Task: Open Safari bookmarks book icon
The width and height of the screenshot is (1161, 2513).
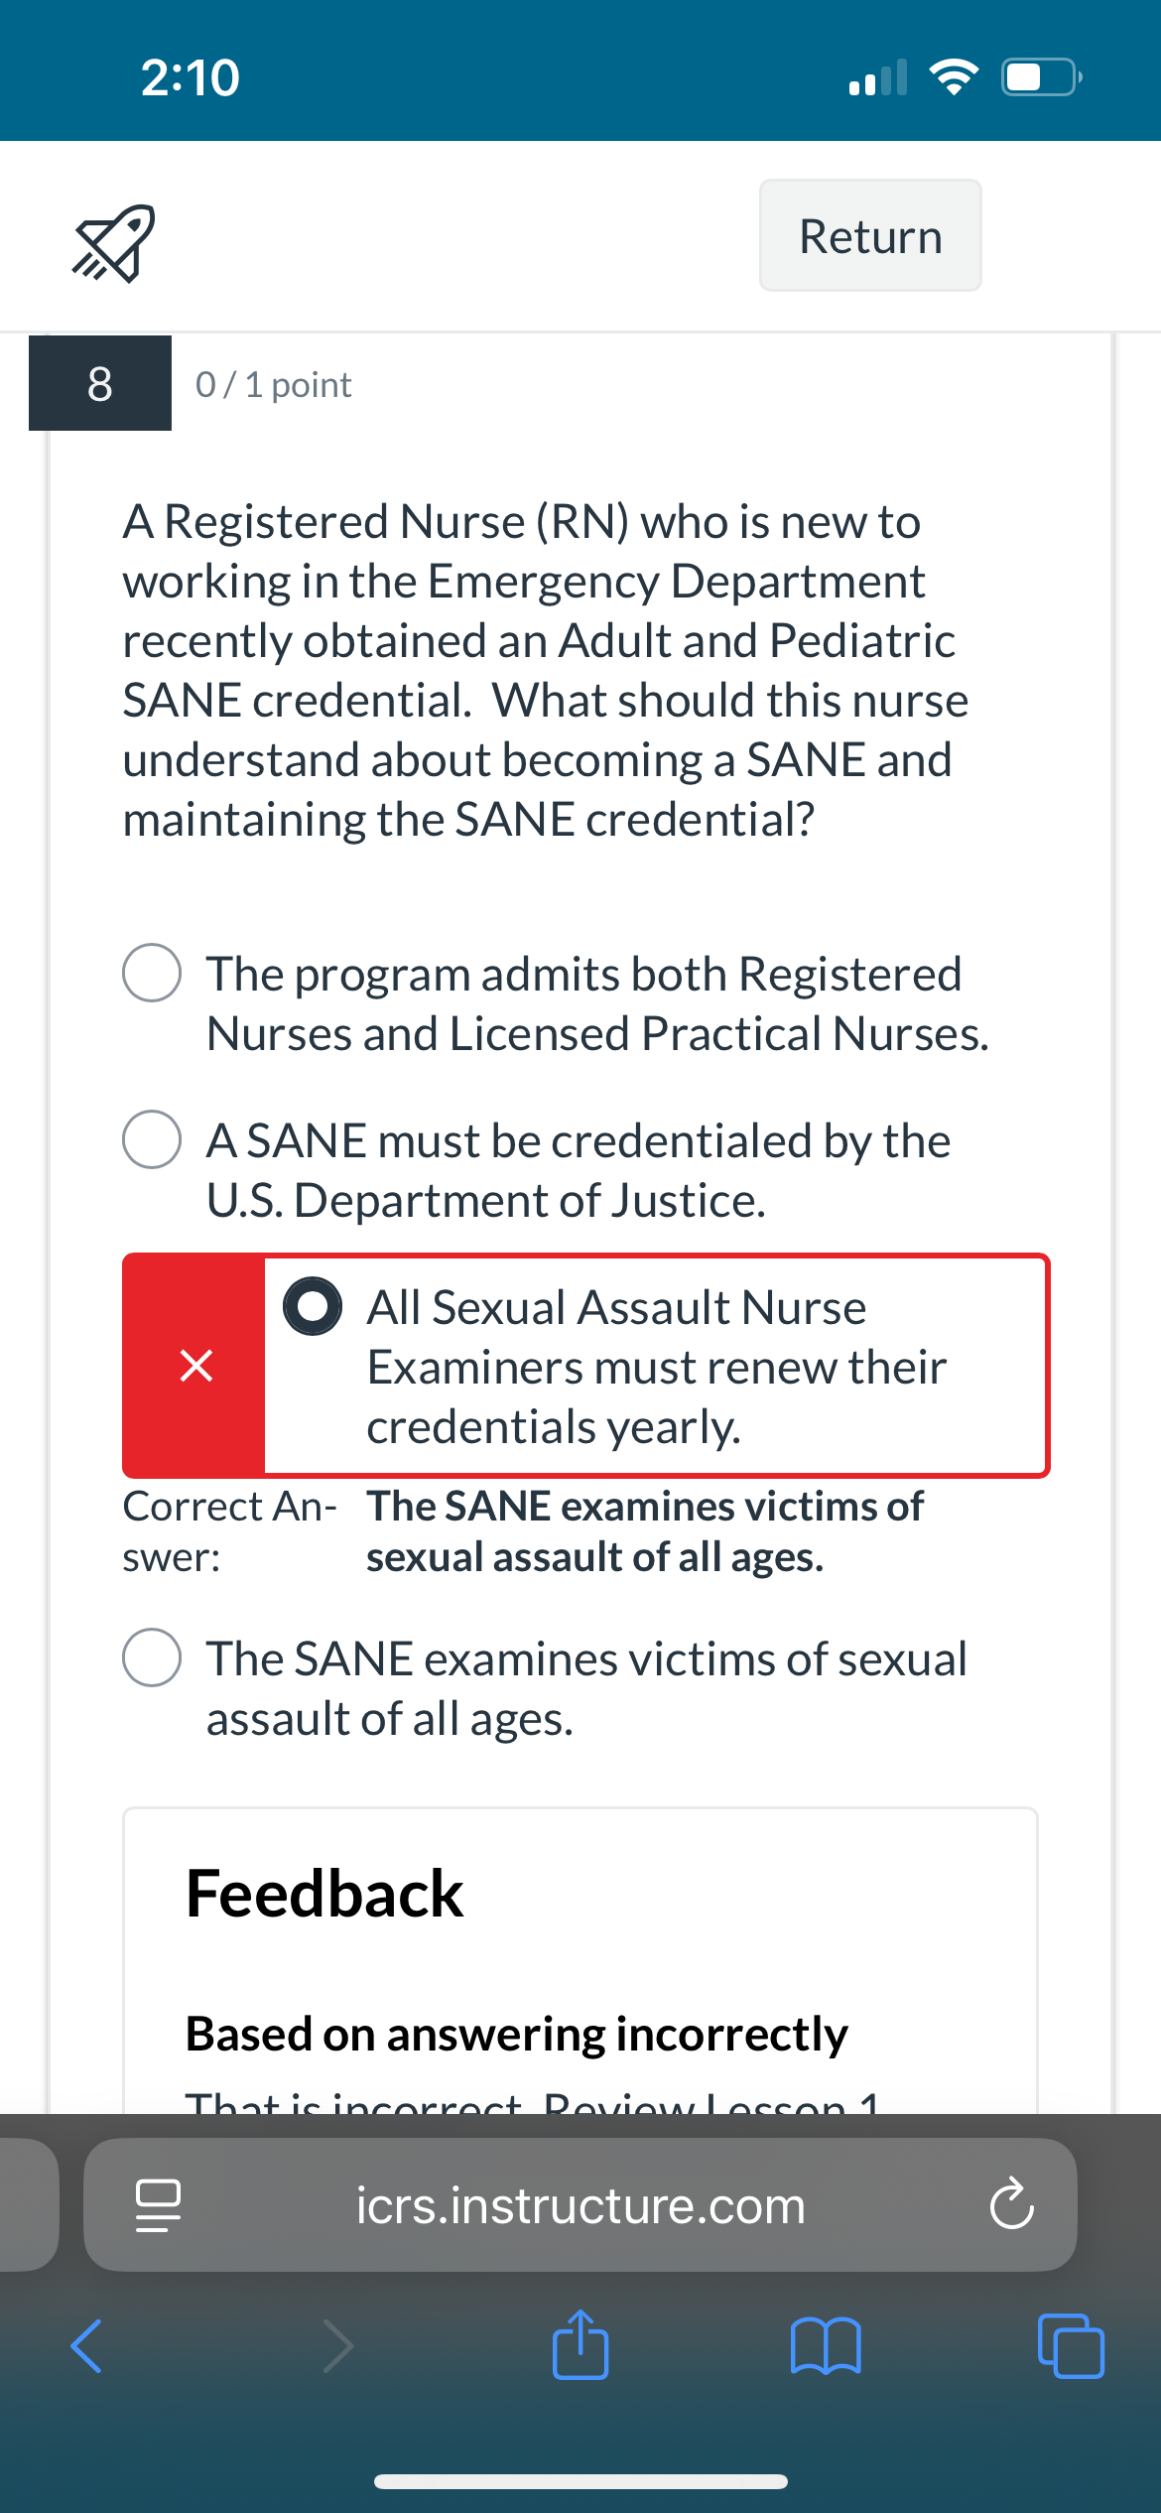Action: [x=826, y=2346]
